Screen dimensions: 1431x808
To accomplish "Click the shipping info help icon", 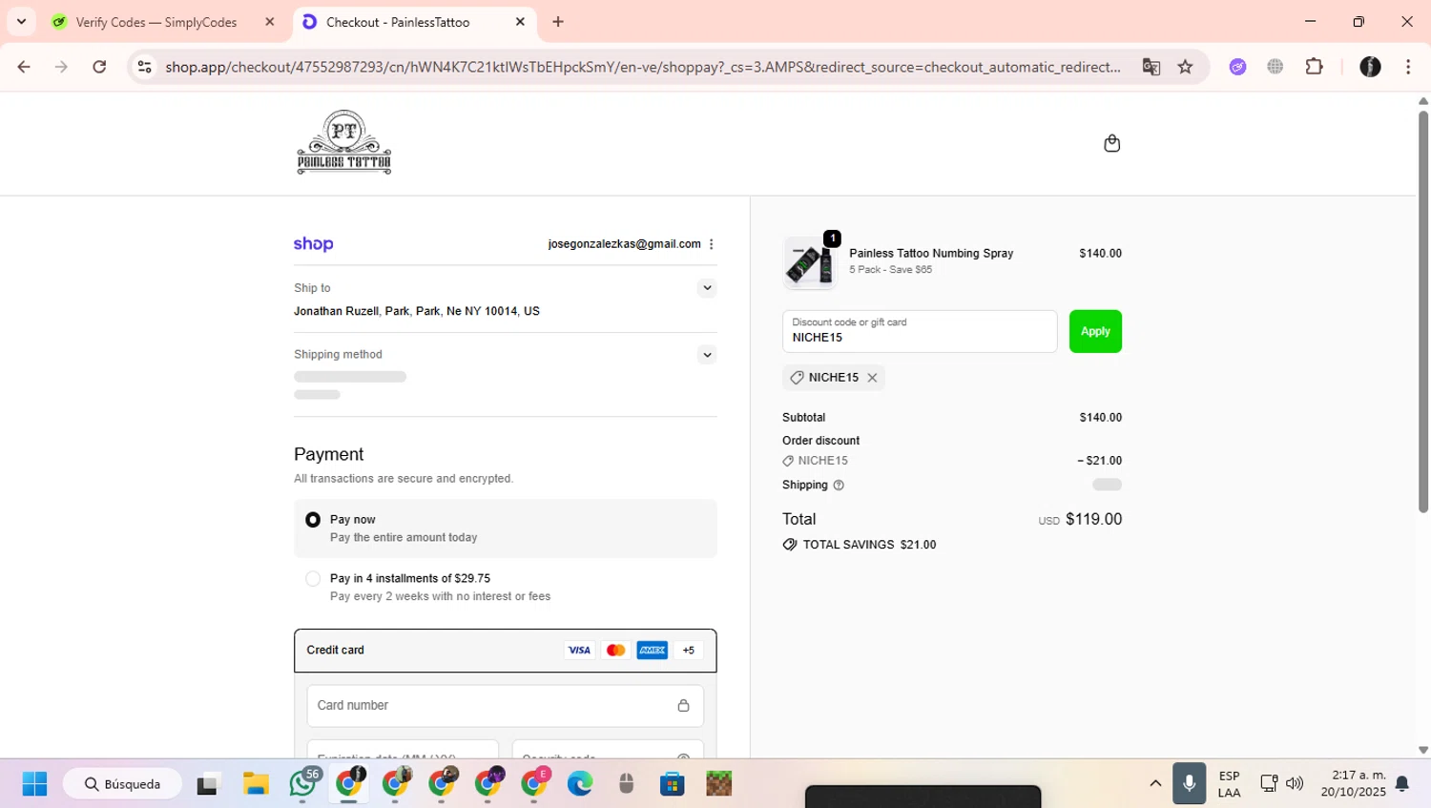I will tap(839, 486).
